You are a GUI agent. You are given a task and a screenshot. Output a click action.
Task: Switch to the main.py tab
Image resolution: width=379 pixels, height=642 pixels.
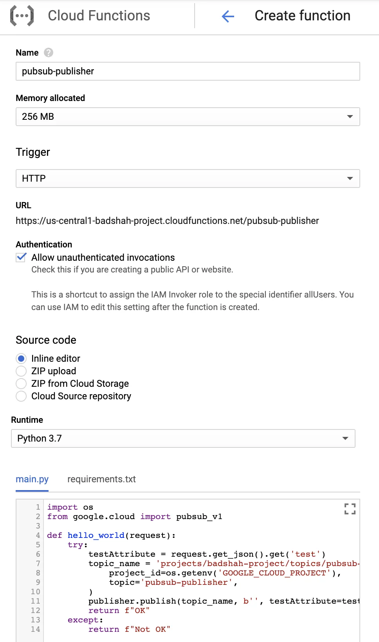[32, 479]
